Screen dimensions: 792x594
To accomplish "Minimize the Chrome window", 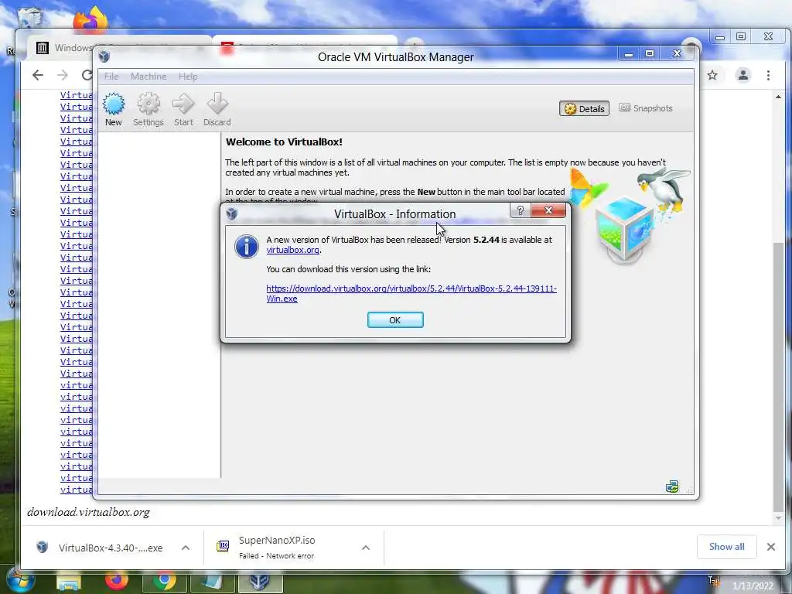I will 720,37.
